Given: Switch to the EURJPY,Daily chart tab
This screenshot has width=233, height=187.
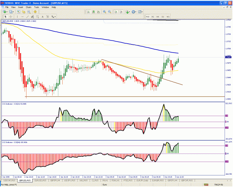Looking at the screenshot, I should [142, 181].
